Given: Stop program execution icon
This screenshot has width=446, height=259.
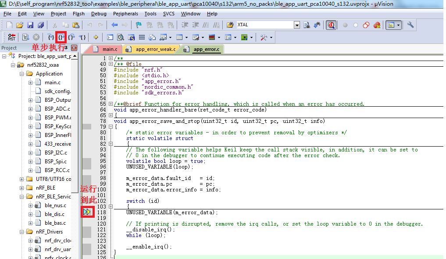Looking at the screenshot, I should (x=36, y=37).
